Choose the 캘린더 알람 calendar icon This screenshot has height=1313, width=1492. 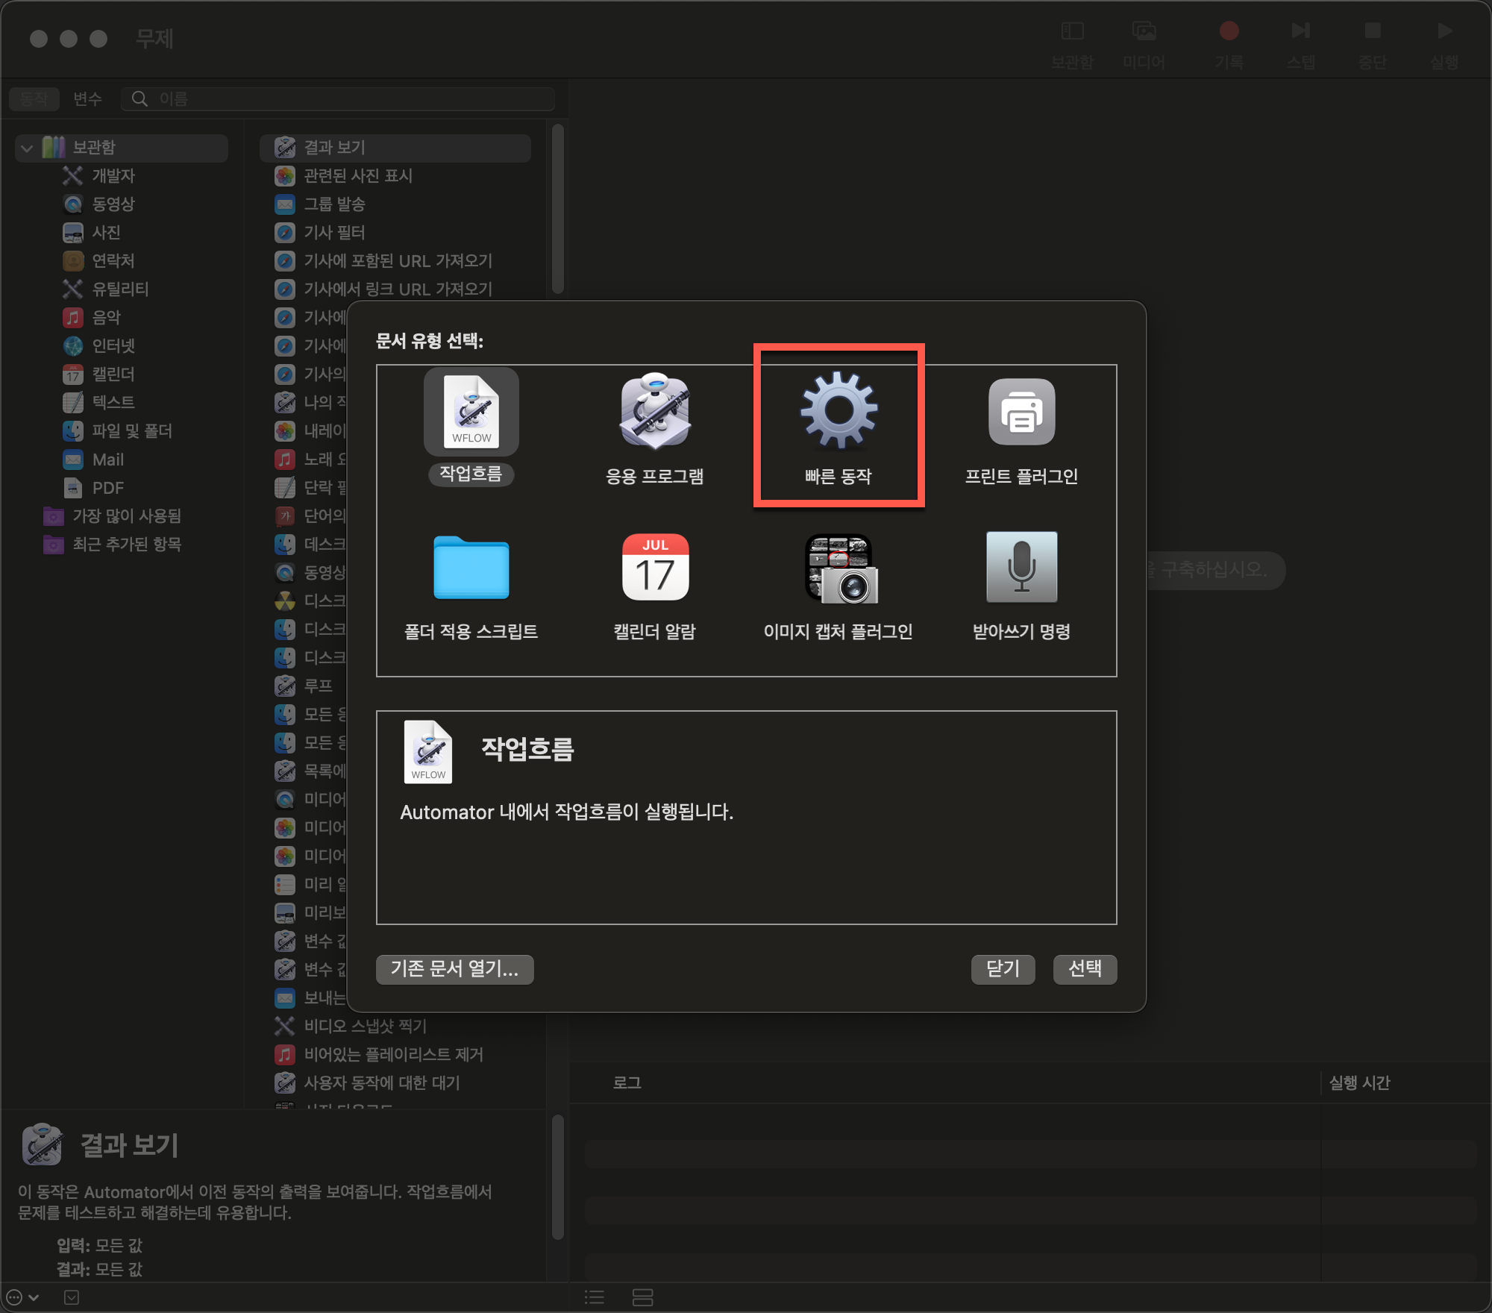(655, 568)
